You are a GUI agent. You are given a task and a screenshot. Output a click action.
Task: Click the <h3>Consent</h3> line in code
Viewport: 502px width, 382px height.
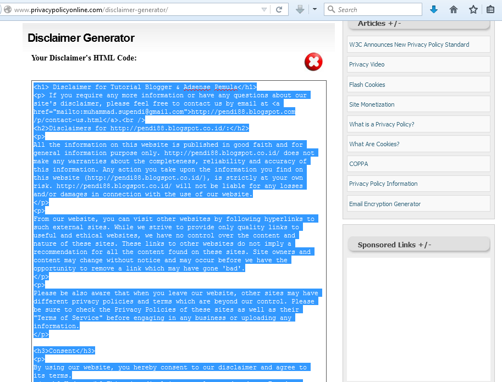pos(64,351)
